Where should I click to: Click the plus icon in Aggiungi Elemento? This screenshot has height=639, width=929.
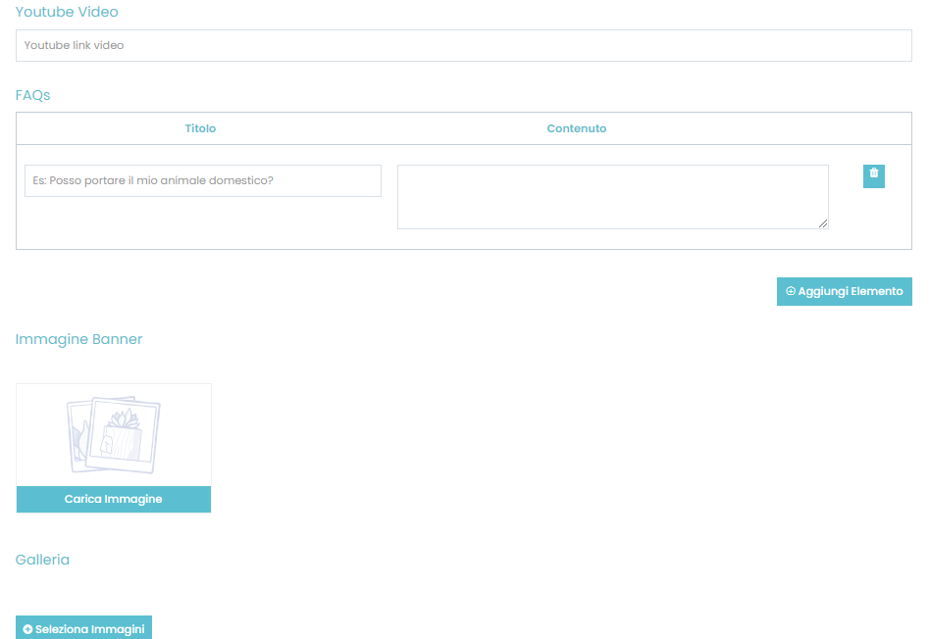click(791, 292)
